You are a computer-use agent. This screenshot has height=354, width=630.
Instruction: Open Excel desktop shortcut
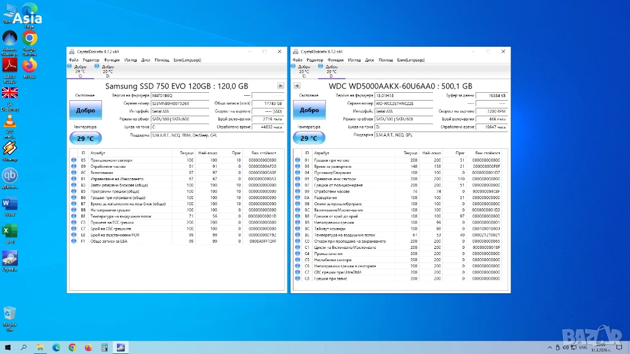point(10,231)
